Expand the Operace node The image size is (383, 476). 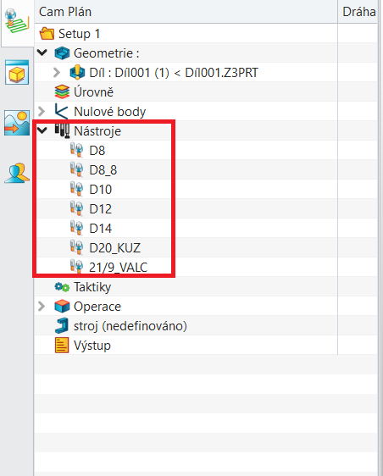[x=42, y=307]
